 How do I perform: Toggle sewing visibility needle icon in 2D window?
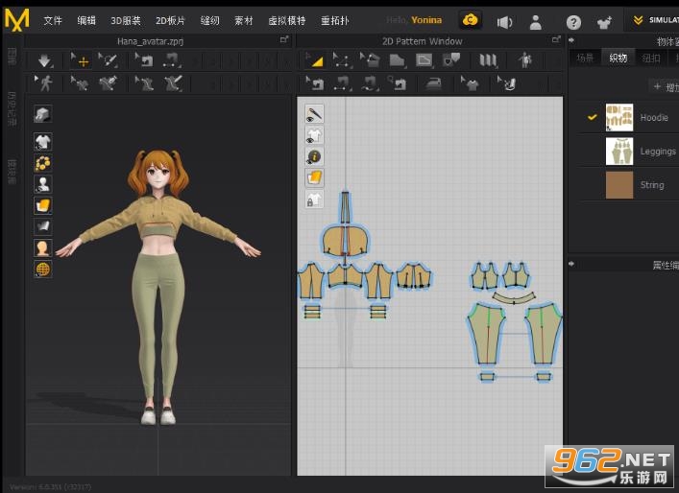pos(314,114)
